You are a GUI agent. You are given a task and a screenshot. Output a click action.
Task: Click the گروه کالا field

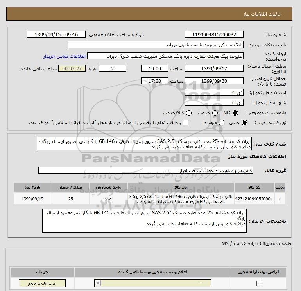point(146,171)
